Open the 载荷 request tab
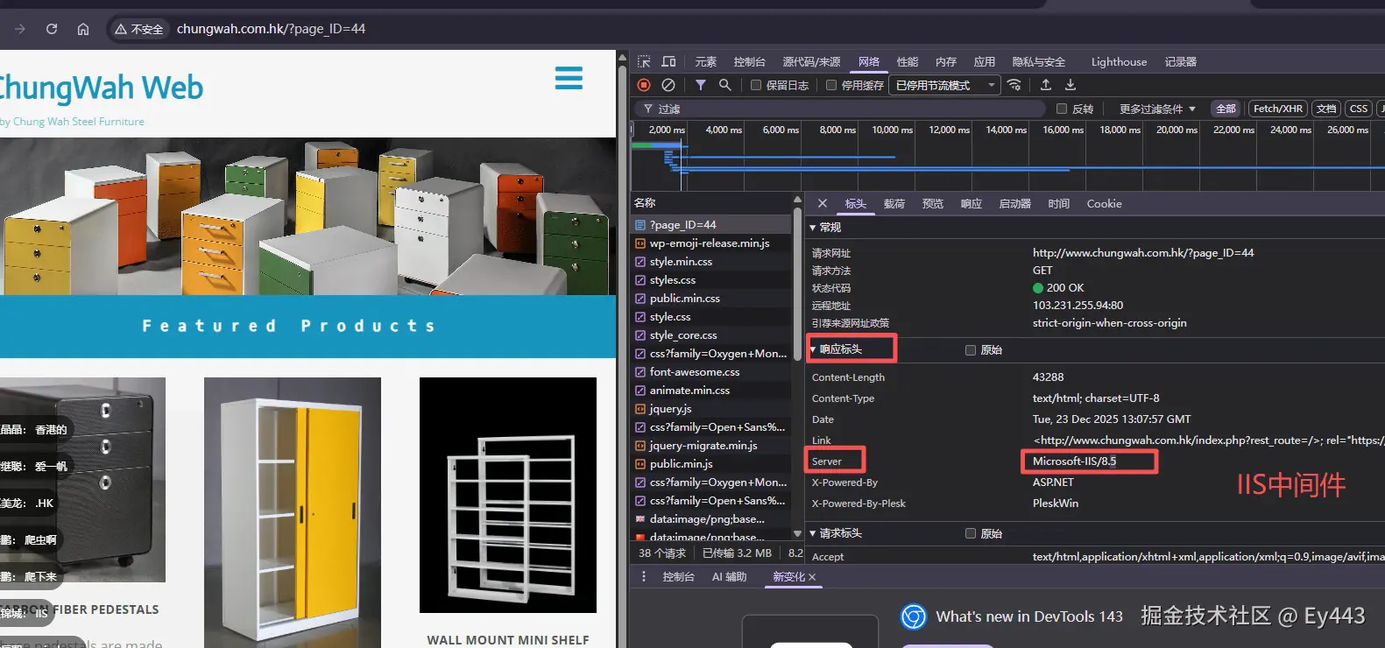Viewport: 1385px width, 648px height. pos(894,203)
